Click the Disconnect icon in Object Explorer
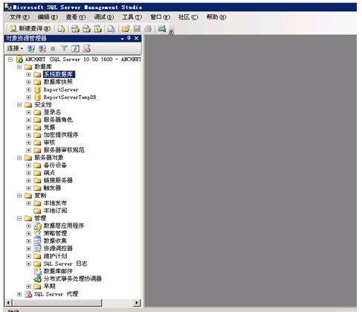The image size is (362, 312). point(42,48)
